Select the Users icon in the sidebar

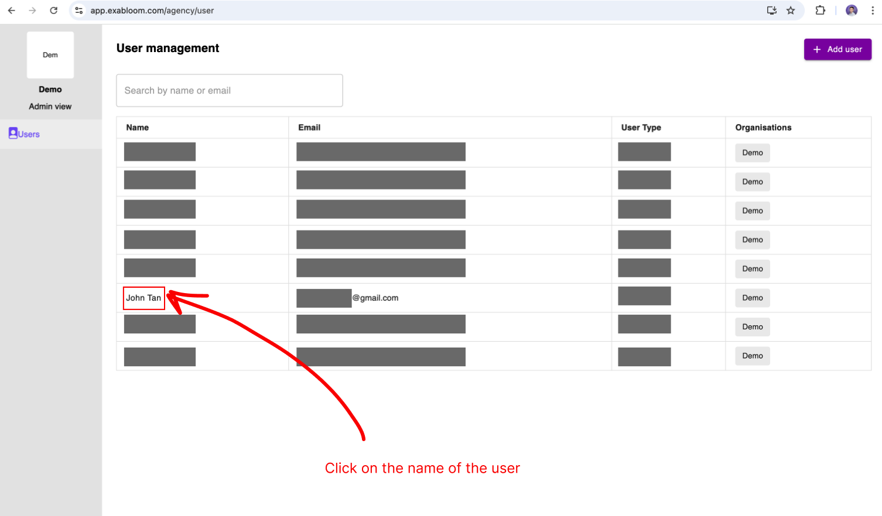[x=12, y=133]
